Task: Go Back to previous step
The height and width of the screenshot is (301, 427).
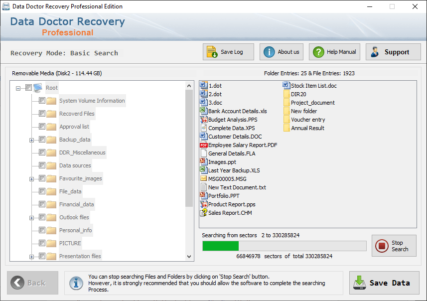Action: tap(33, 283)
